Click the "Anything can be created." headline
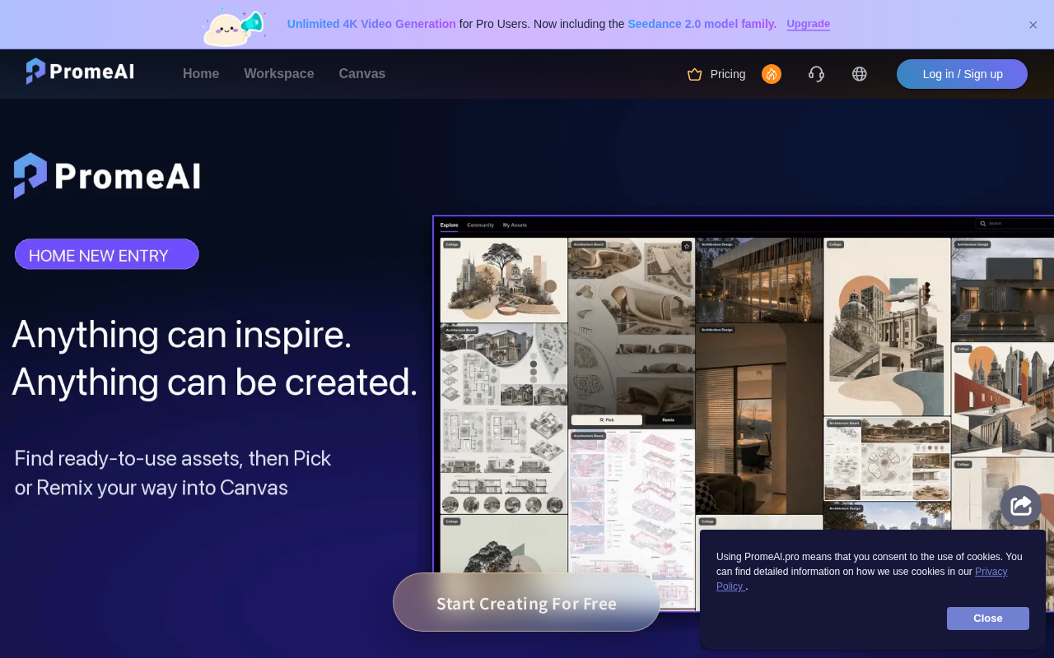 [x=215, y=382]
